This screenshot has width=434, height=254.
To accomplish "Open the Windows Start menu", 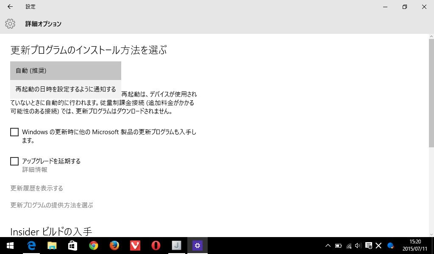I will tap(10, 246).
